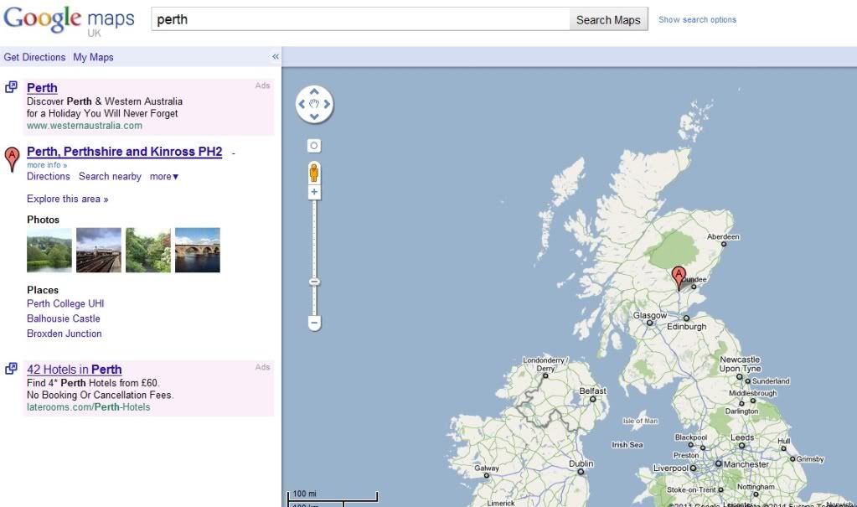
Task: Click Directions link under Perth result
Action: click(x=48, y=177)
